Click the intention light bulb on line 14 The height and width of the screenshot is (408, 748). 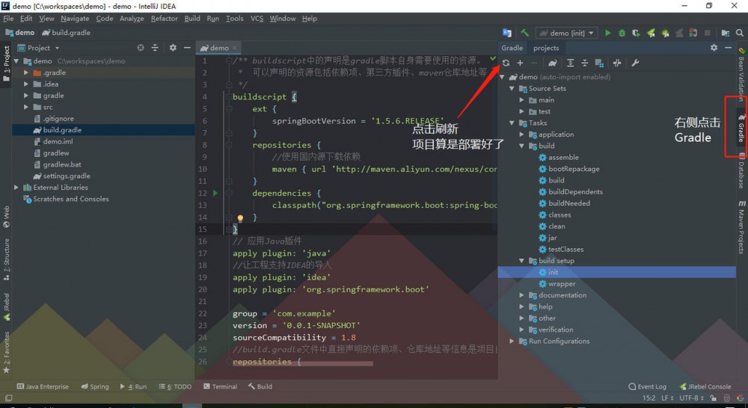pyautogui.click(x=240, y=218)
